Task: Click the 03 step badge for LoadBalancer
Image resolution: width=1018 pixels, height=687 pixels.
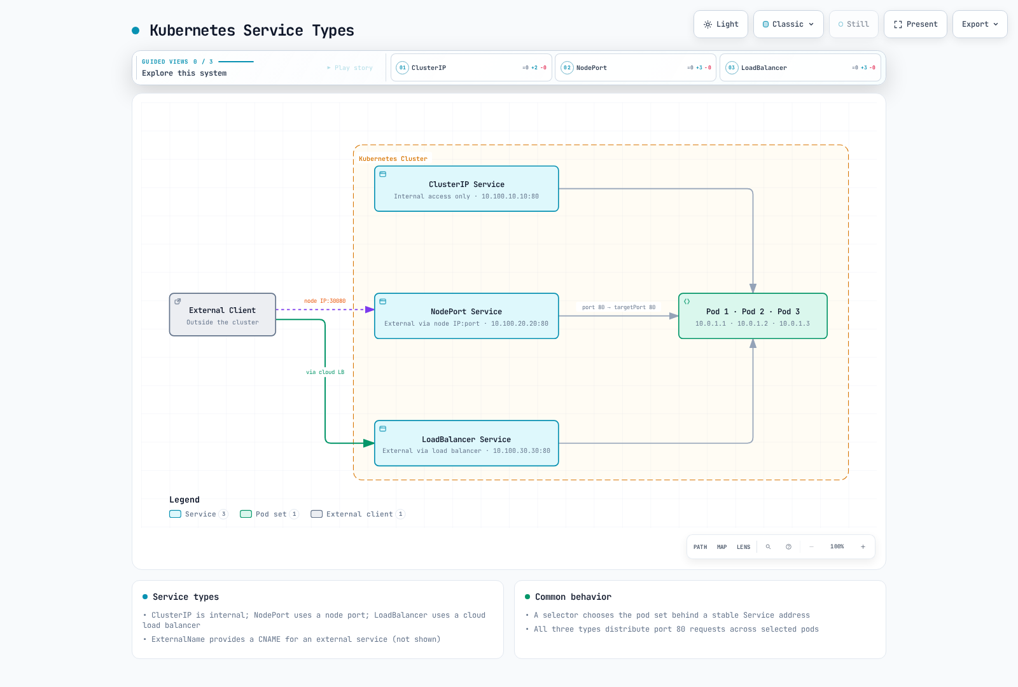Action: point(732,67)
